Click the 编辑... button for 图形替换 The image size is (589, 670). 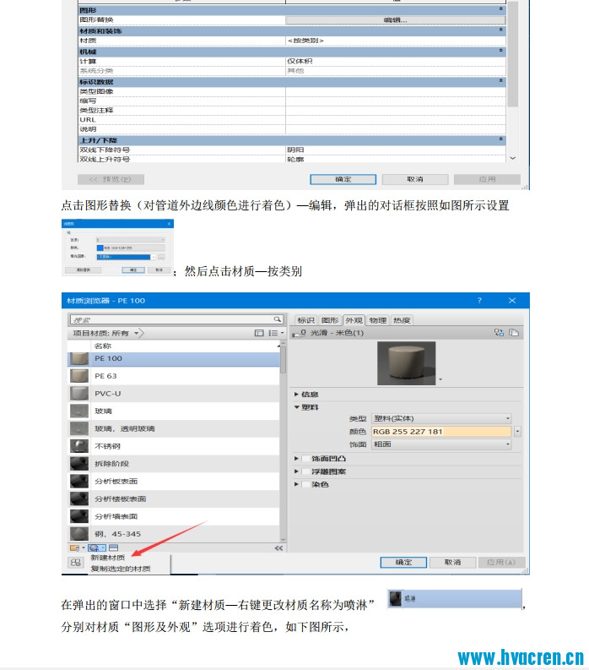[395, 20]
